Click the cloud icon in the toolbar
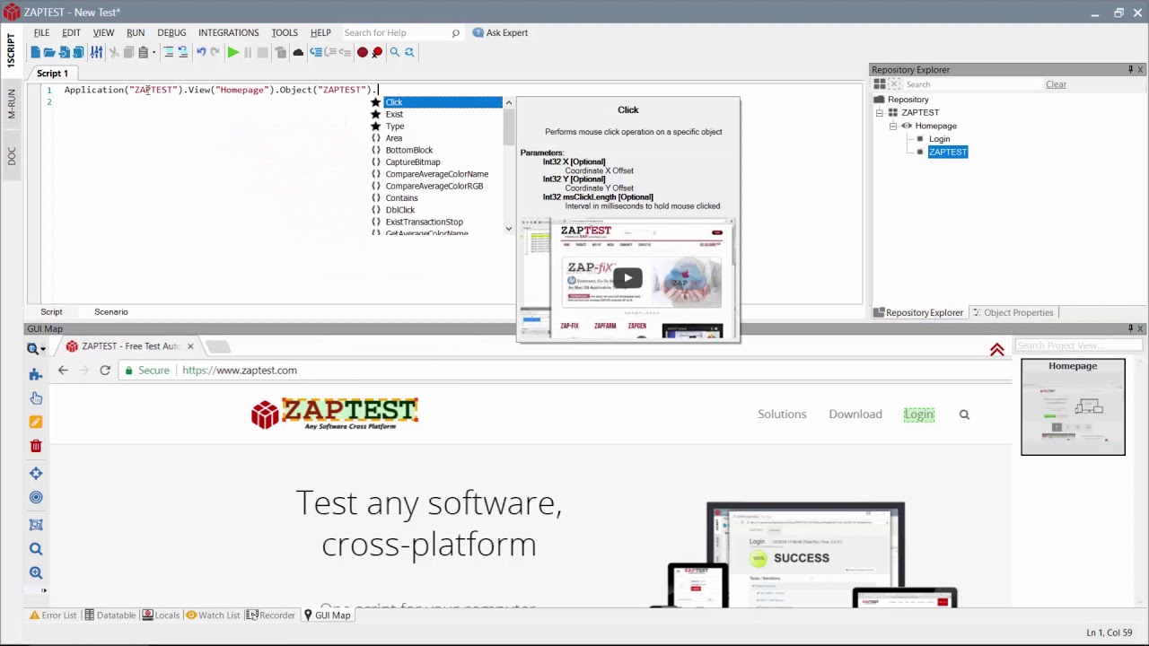Image resolution: width=1149 pixels, height=646 pixels. coord(298,52)
